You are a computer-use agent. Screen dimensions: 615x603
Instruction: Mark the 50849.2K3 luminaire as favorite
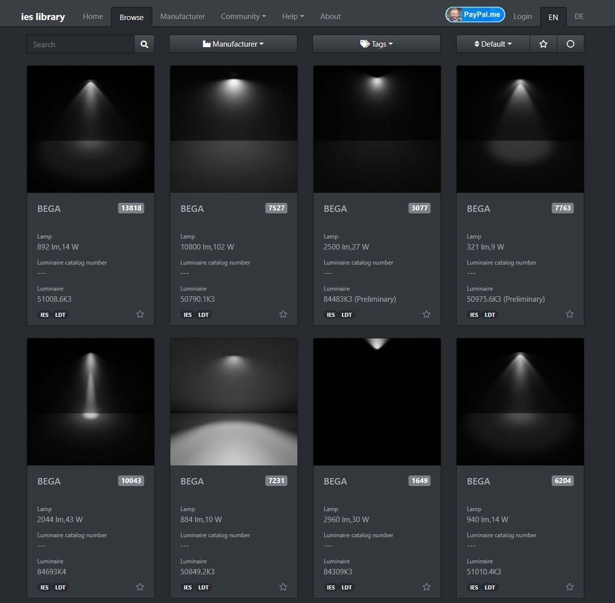[x=283, y=587]
